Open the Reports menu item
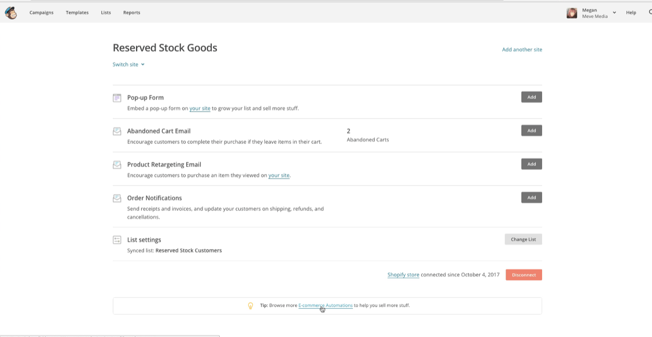 click(x=131, y=13)
